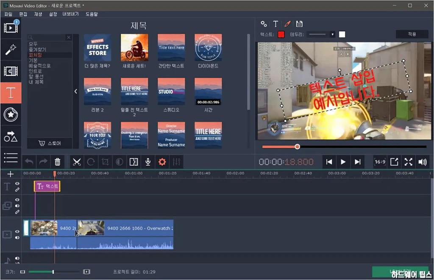Open the 재생 menu

coord(38,14)
